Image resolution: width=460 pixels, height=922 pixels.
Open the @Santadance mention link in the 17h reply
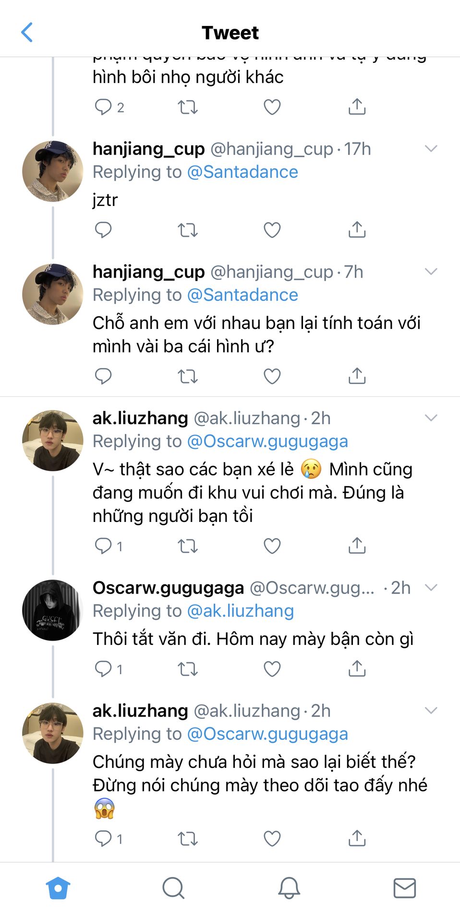pyautogui.click(x=242, y=172)
